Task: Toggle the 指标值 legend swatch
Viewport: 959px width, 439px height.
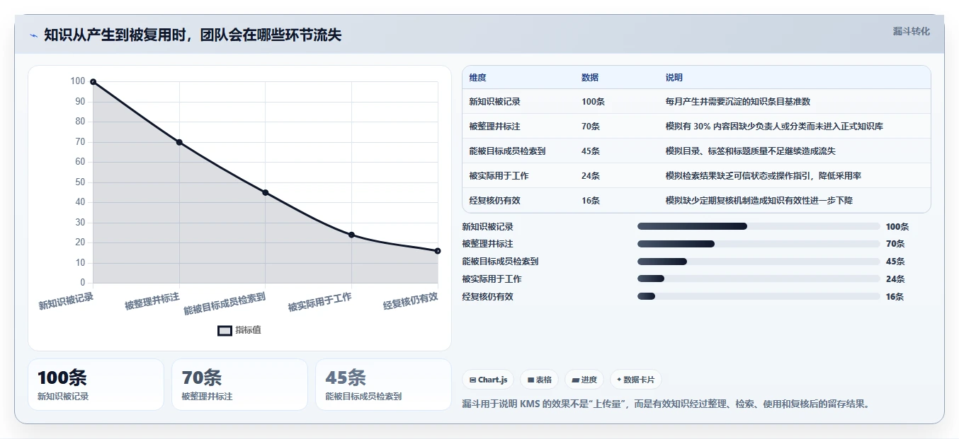Action: point(225,330)
